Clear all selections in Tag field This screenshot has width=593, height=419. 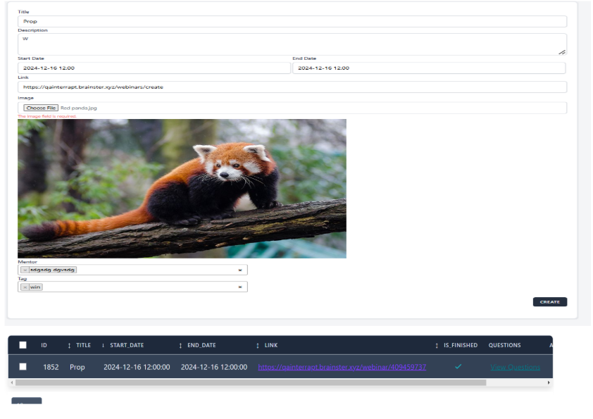coord(239,287)
